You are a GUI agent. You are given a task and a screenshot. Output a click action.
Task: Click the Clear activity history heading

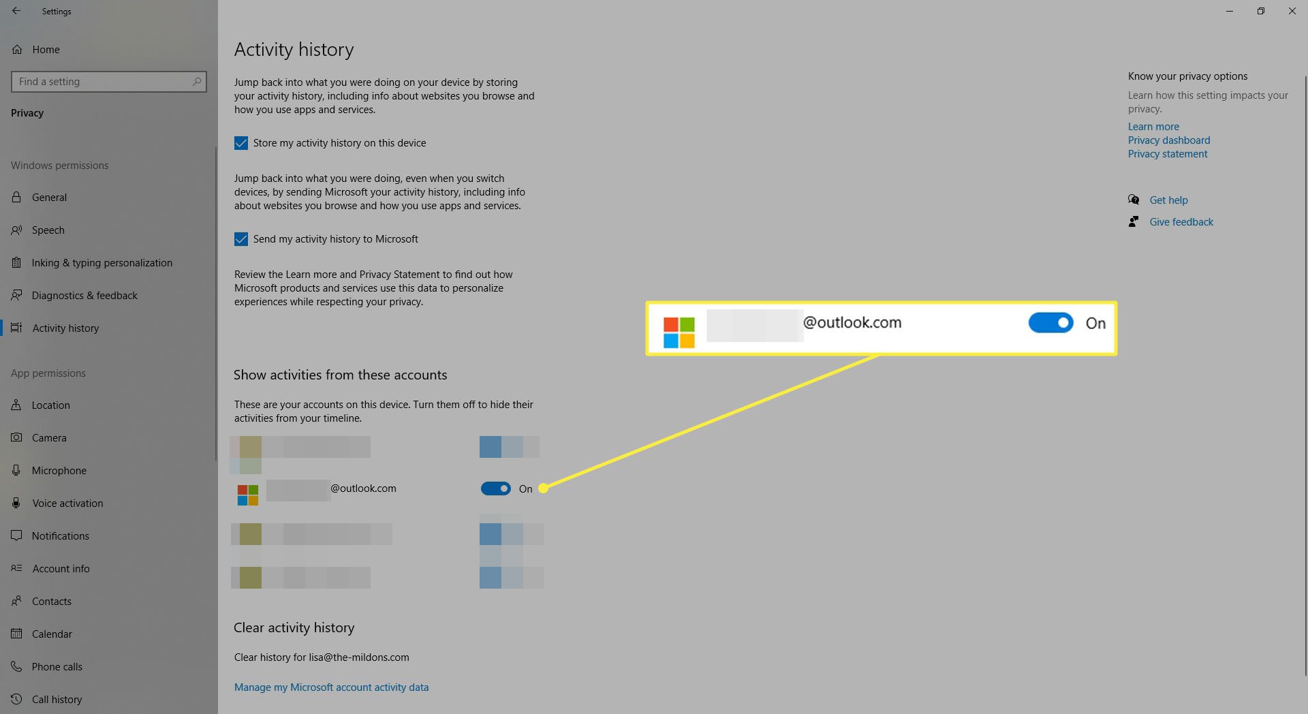(x=294, y=627)
